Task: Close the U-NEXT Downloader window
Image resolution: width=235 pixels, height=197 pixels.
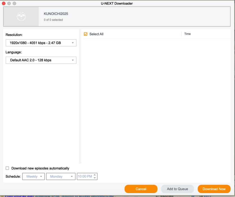Action: pos(4,3)
